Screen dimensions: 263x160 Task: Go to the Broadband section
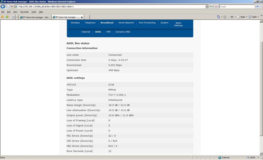pyautogui.click(x=107, y=23)
